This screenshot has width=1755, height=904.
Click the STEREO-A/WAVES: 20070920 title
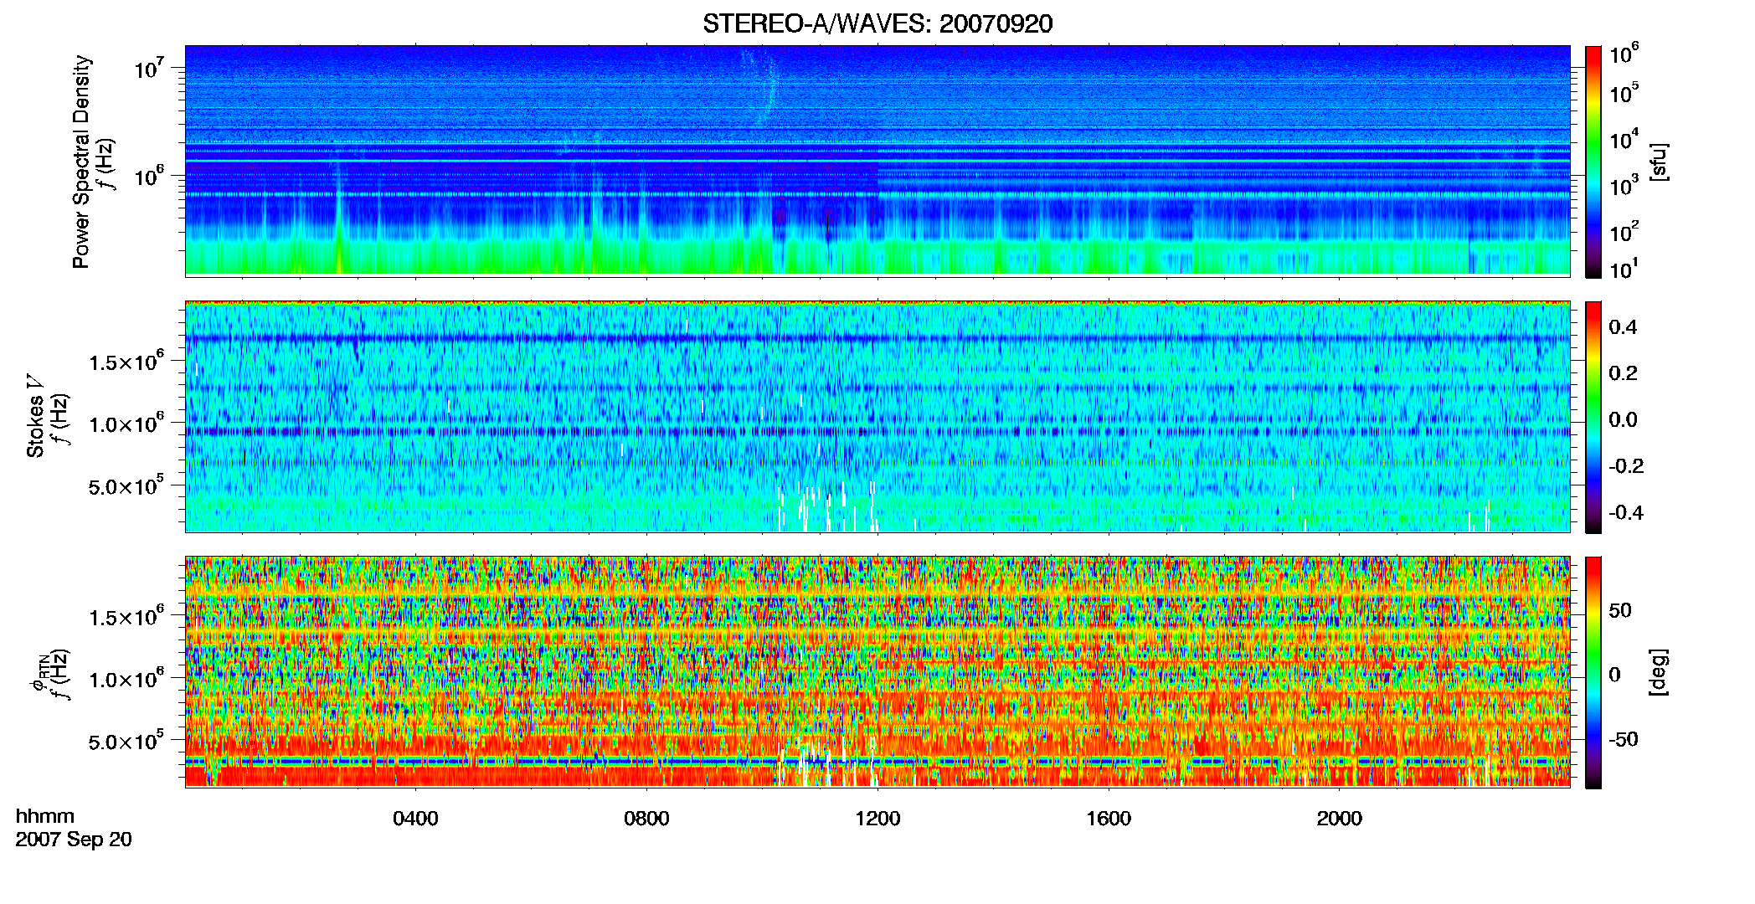tap(877, 23)
